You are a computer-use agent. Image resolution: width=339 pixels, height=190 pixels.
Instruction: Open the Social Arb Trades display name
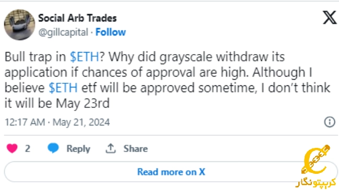point(77,18)
